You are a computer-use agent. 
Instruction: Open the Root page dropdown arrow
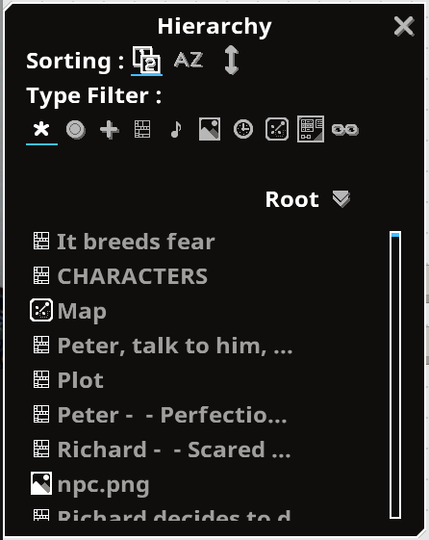coord(341,199)
